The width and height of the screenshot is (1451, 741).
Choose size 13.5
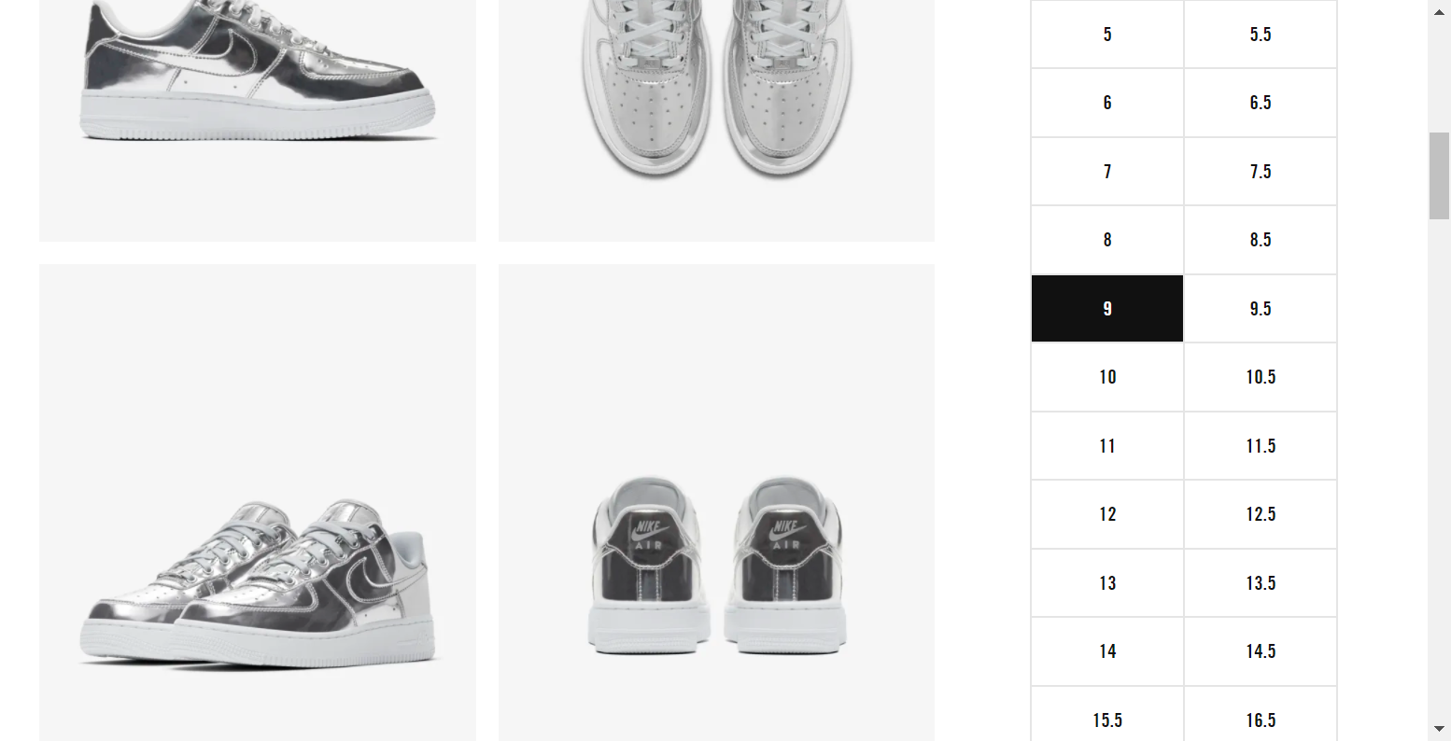(1261, 583)
